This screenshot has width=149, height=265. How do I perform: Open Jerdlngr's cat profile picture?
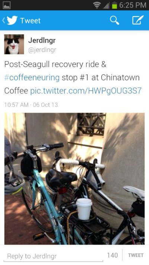(14, 44)
